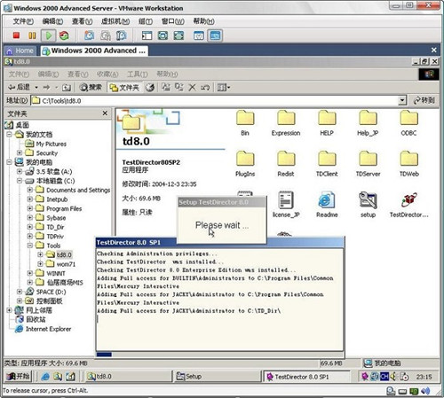The width and height of the screenshot is (444, 398).
Task: Click the td8.0 taskbar button
Action: 129,376
